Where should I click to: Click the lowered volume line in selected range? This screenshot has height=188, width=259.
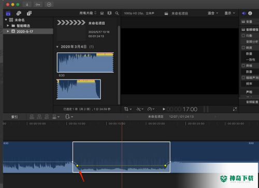coord(121,165)
